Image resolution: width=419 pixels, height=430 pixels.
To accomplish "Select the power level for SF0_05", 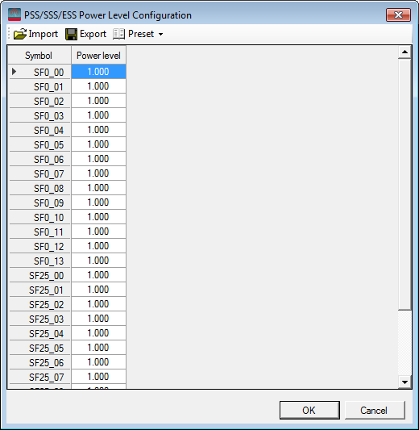I will click(x=98, y=144).
